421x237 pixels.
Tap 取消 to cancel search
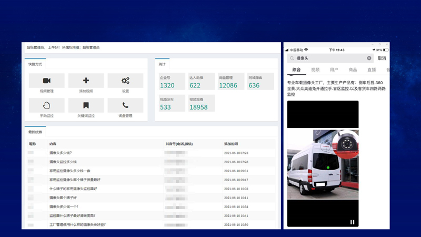(x=382, y=58)
